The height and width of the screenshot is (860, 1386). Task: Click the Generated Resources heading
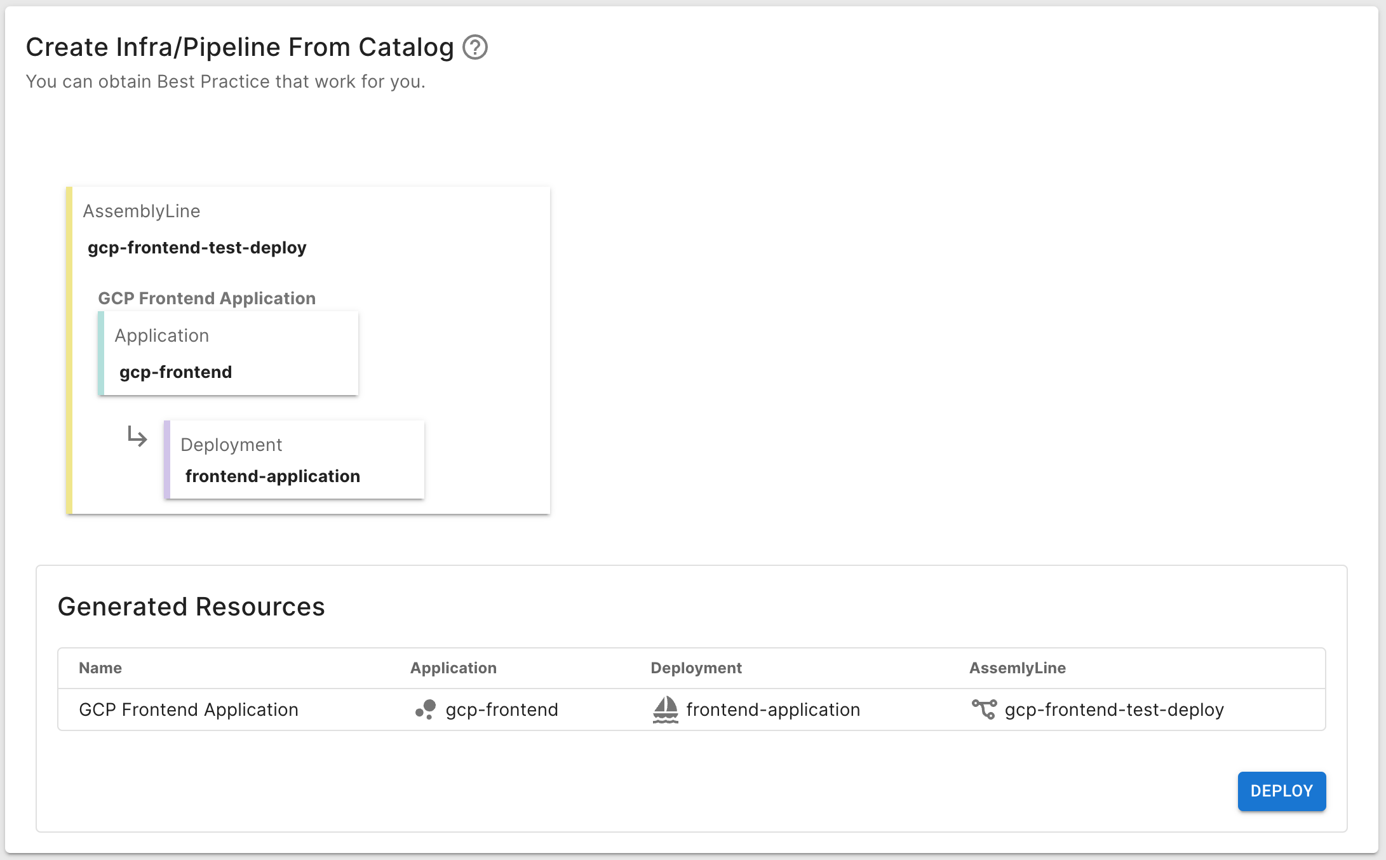(191, 607)
